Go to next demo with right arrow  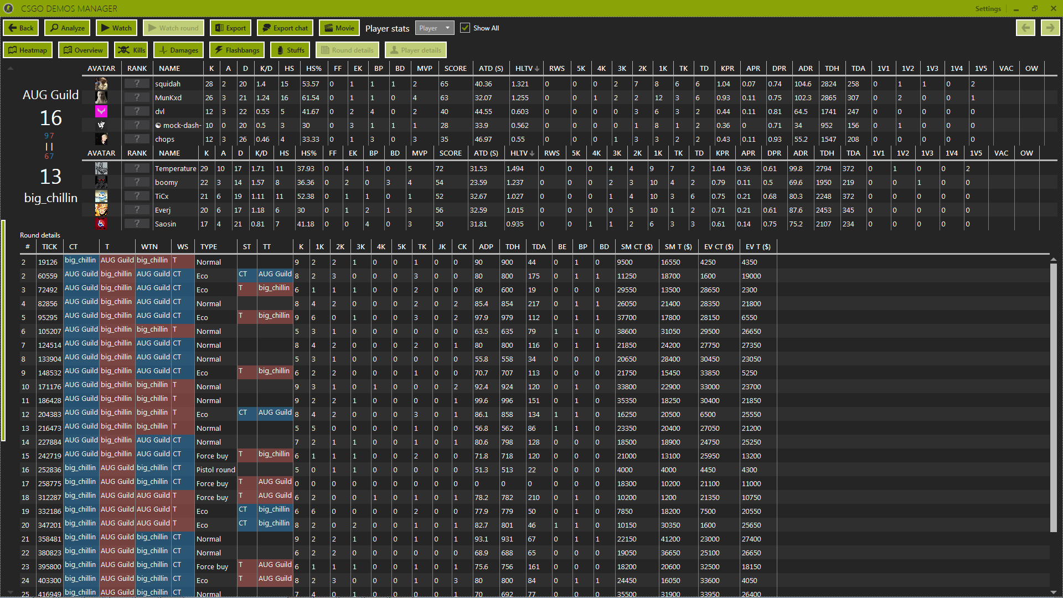pyautogui.click(x=1050, y=28)
